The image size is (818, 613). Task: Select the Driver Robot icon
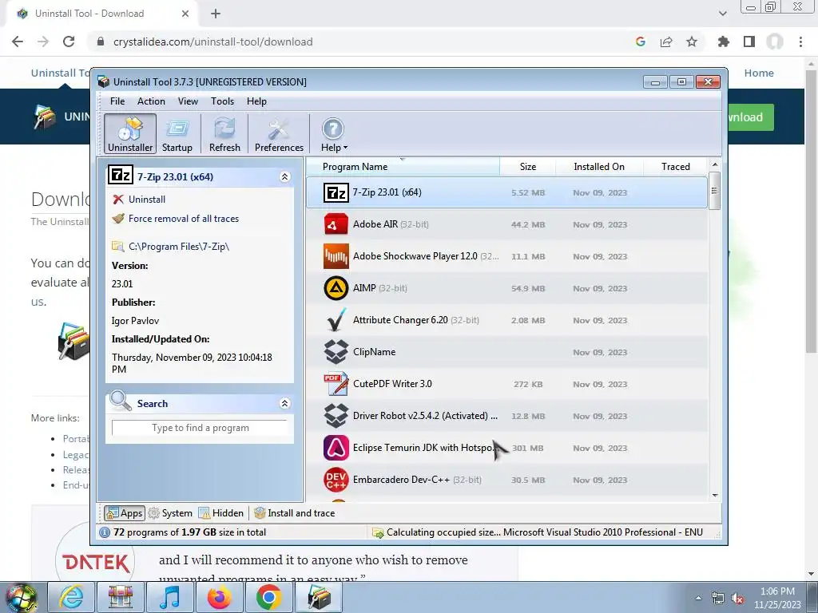(x=336, y=416)
